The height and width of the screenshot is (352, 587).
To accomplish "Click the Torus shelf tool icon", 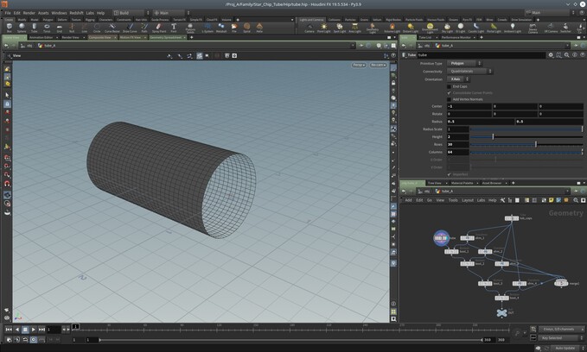I will (x=47, y=28).
